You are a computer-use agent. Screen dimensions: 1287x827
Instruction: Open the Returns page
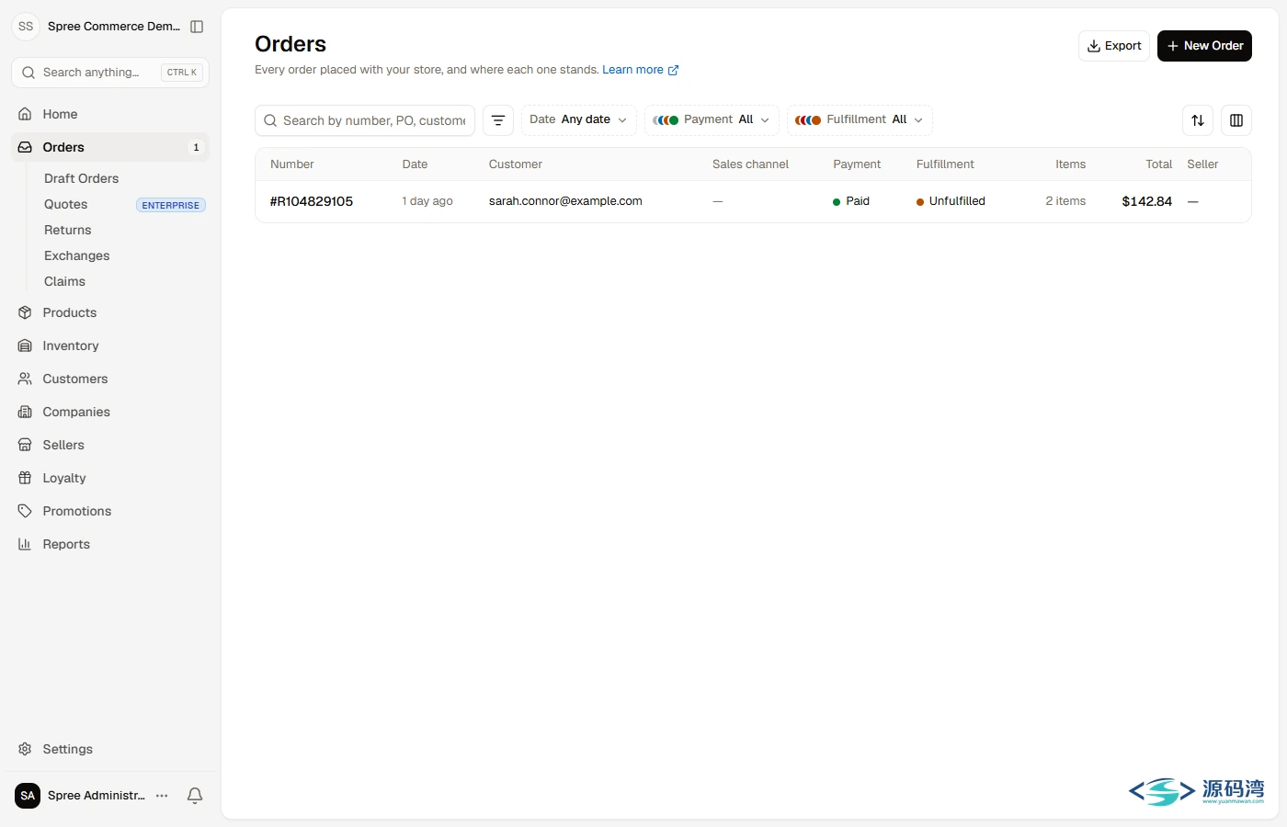pos(68,230)
